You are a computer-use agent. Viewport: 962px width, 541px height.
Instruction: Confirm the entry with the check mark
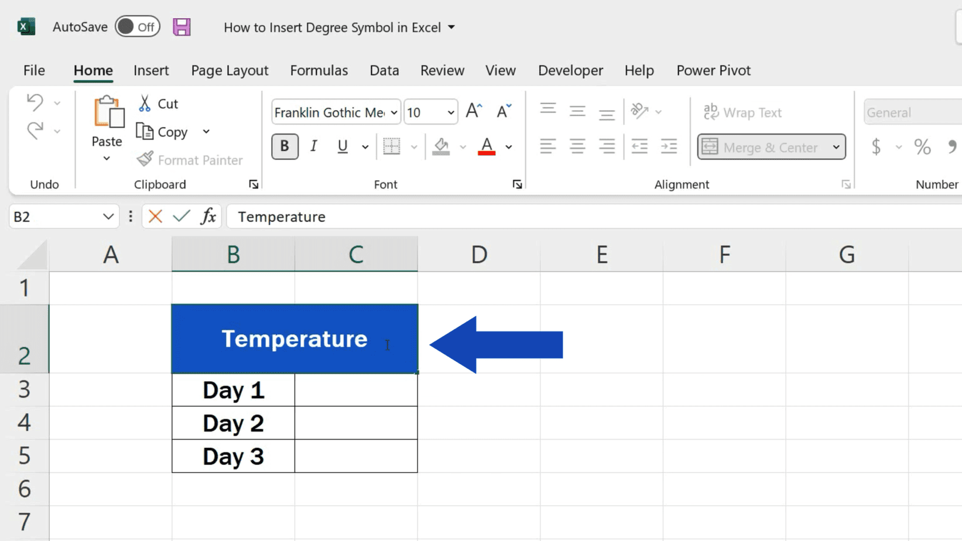tap(180, 216)
